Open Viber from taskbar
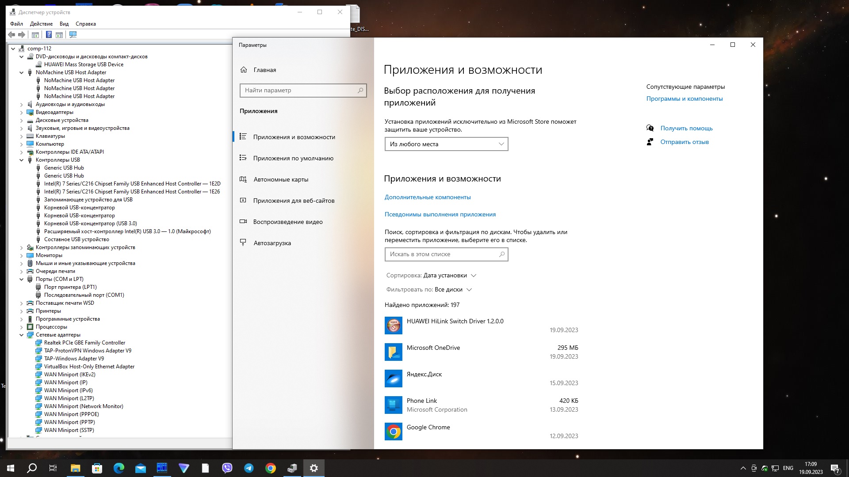Image resolution: width=849 pixels, height=477 pixels. tap(227, 468)
